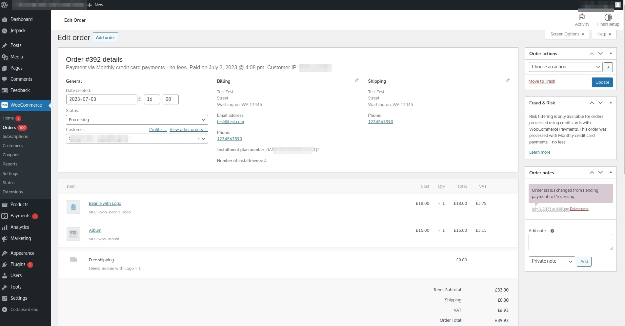Screen dimensions: 625x326
Task: Expand the Help panel
Action: tap(604, 34)
